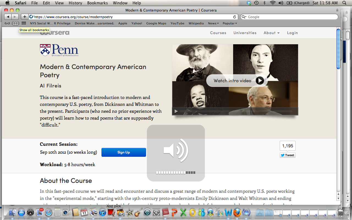Open the battery status icon

pos(290,3)
